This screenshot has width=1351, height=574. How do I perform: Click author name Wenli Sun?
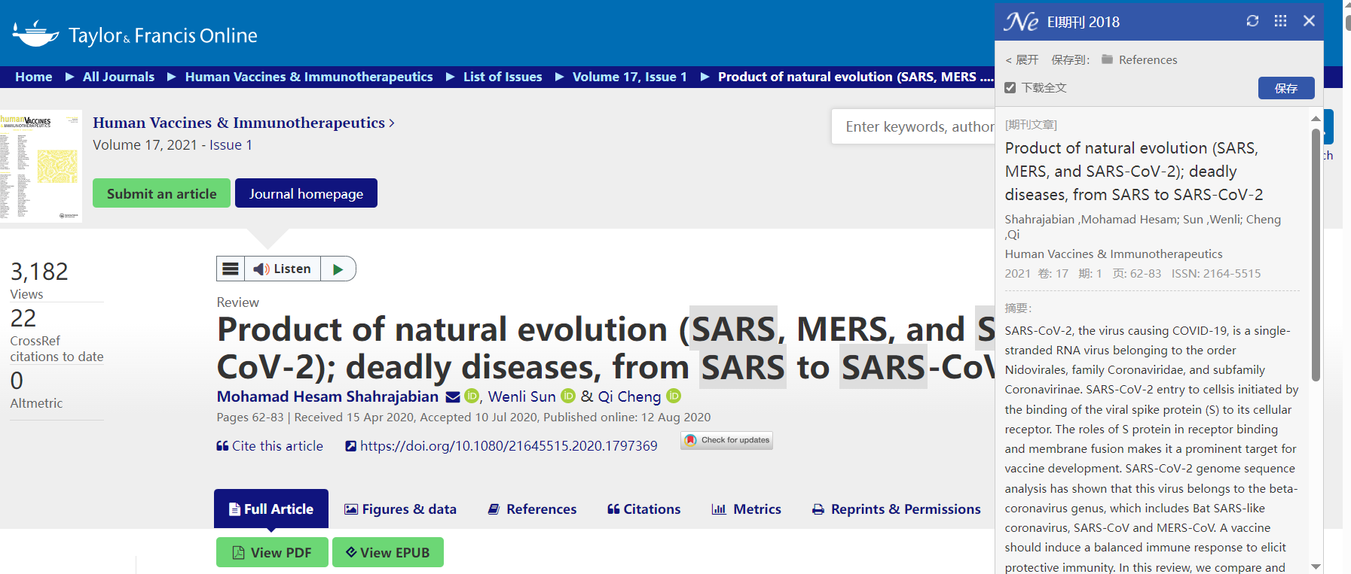tap(521, 396)
